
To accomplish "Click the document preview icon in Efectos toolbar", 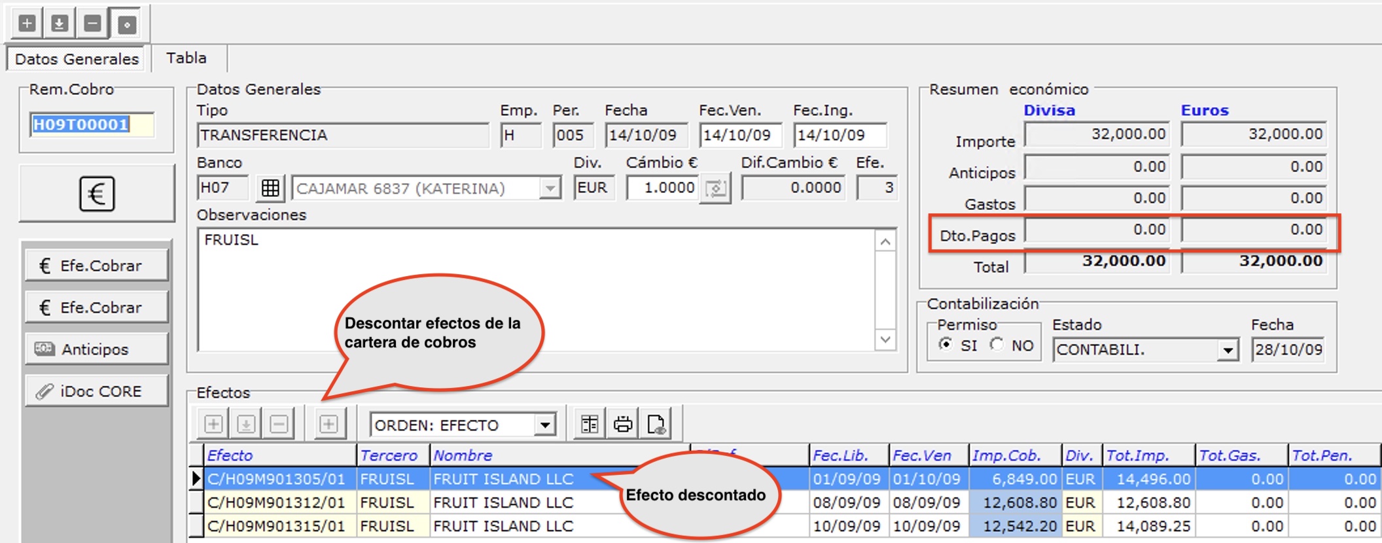I will point(656,425).
